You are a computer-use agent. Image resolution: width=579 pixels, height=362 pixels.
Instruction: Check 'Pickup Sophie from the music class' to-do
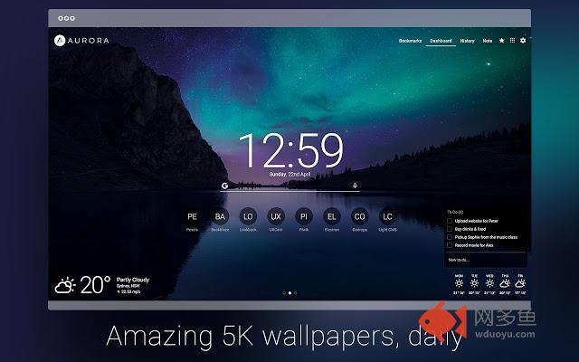(x=450, y=237)
